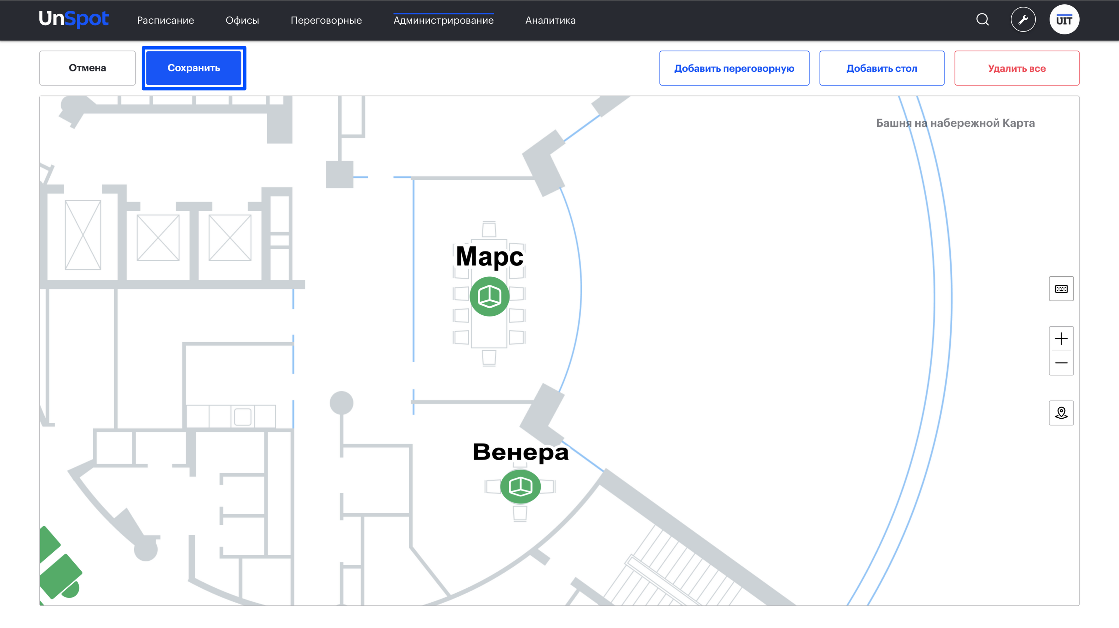The width and height of the screenshot is (1119, 628).
Task: Open the Расписание menu
Action: (x=165, y=20)
